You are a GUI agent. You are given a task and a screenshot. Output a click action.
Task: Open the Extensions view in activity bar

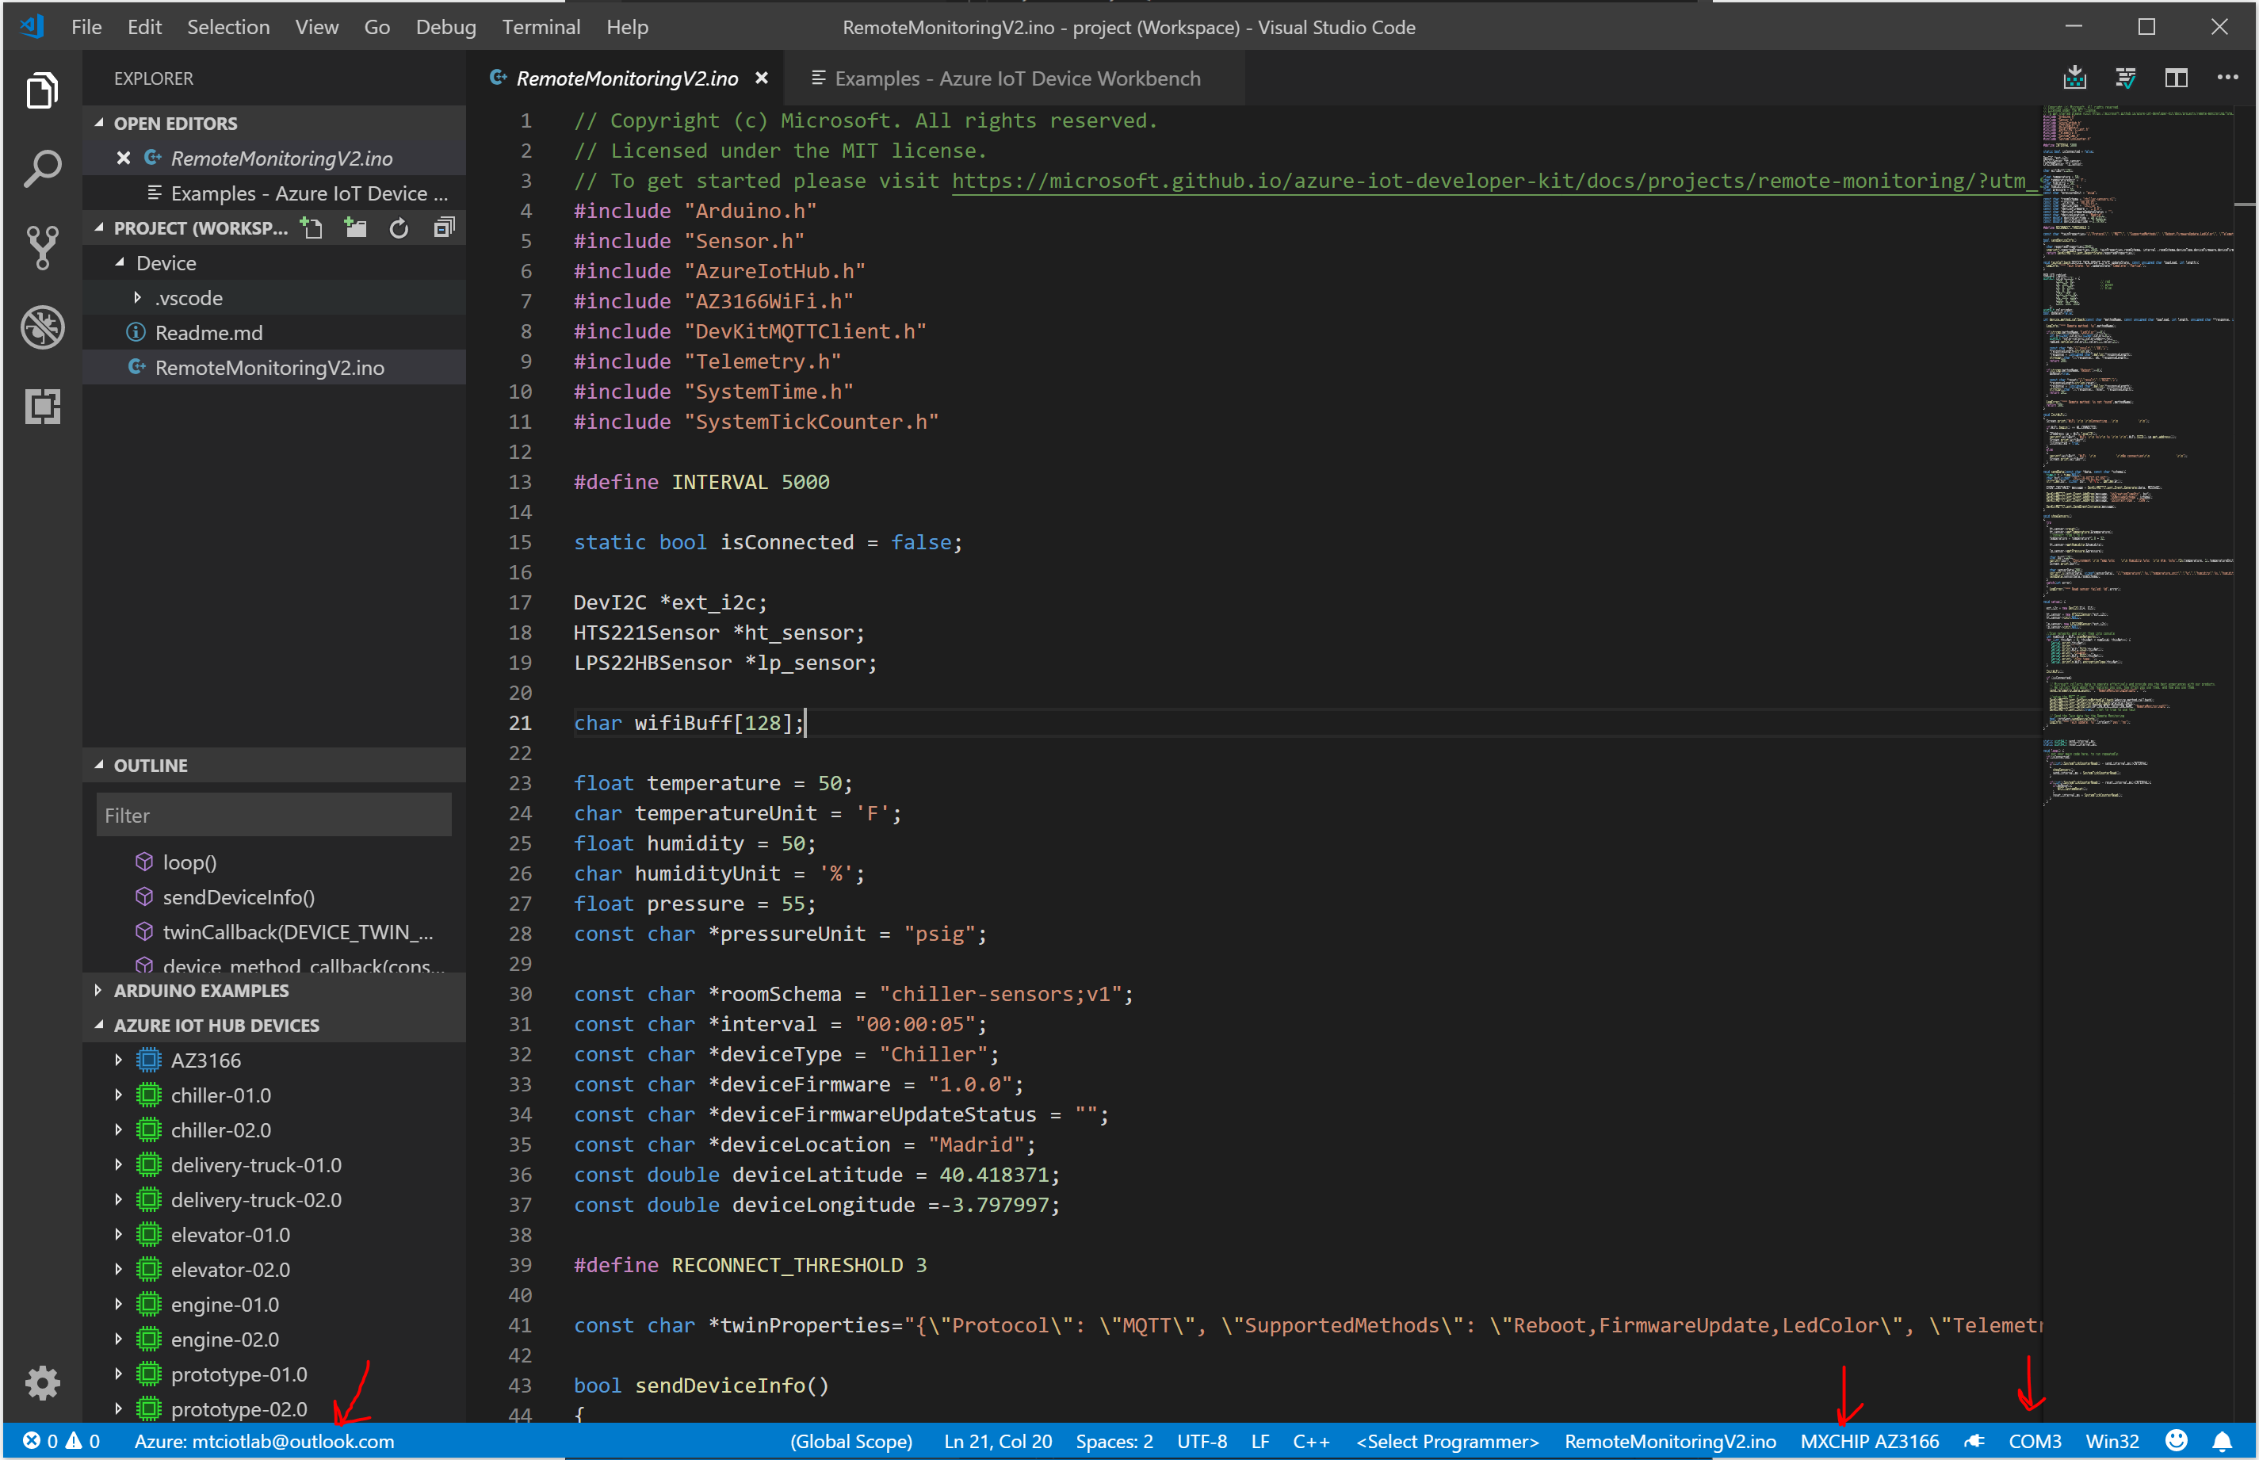click(42, 406)
